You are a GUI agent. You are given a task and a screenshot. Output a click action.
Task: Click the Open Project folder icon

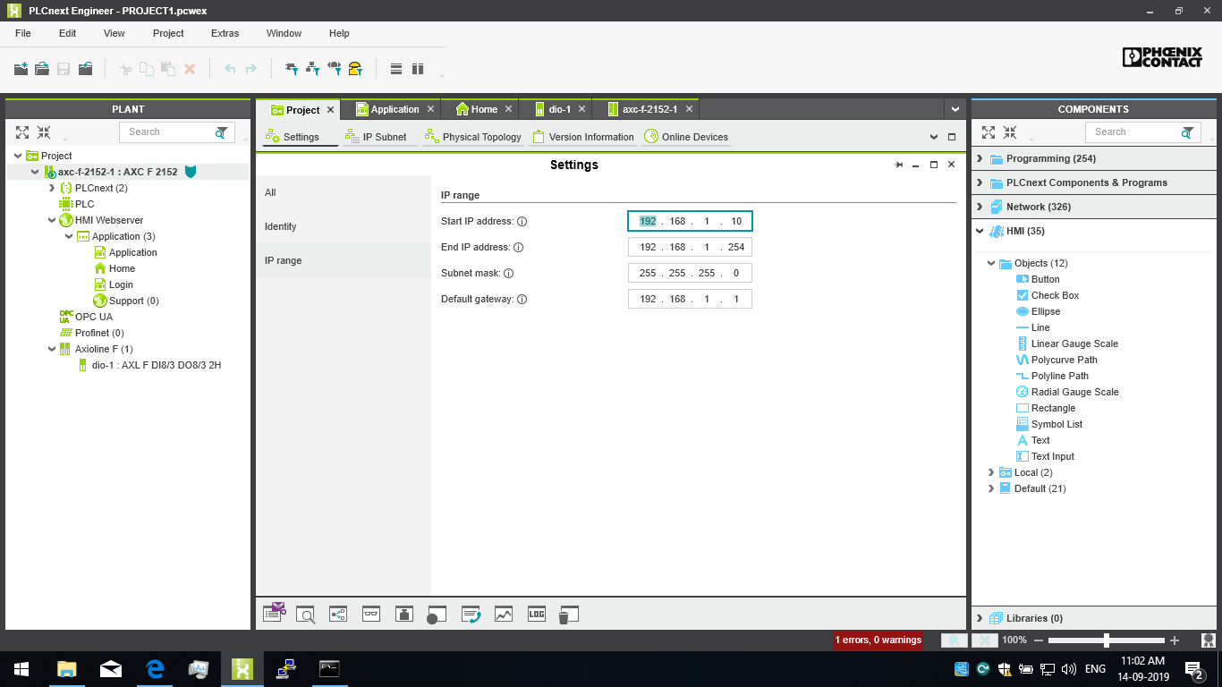(x=42, y=69)
